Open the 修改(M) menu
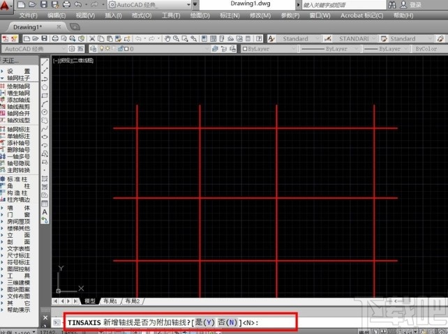Image resolution: width=448 pixels, height=334 pixels. click(x=262, y=15)
